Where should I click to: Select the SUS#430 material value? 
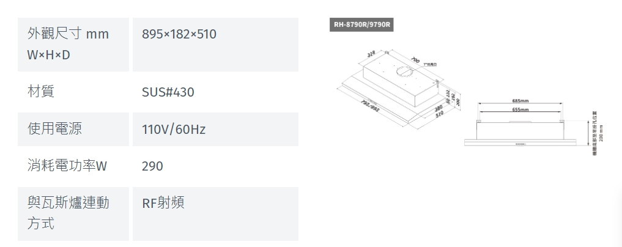pyautogui.click(x=168, y=92)
